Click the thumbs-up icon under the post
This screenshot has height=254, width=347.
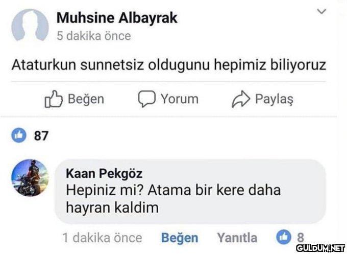point(54,99)
